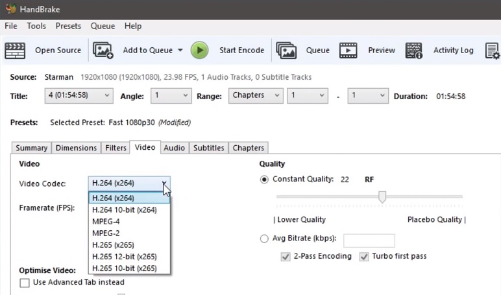Click the Avg Bitrate kbps input field
Viewport: 501px width, 295px height.
[369, 241]
